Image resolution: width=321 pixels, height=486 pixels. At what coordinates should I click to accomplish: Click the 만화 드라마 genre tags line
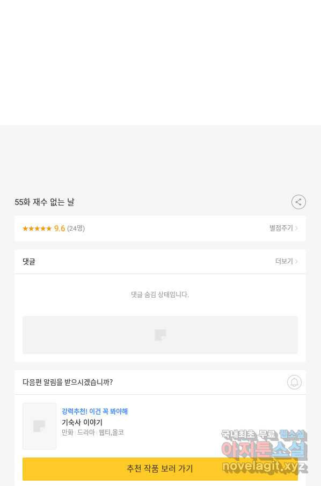pyautogui.click(x=93, y=432)
